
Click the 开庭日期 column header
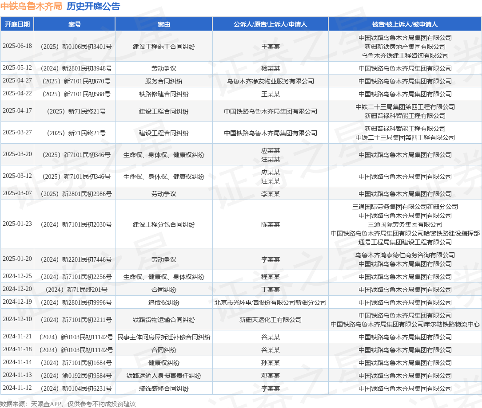17,24
